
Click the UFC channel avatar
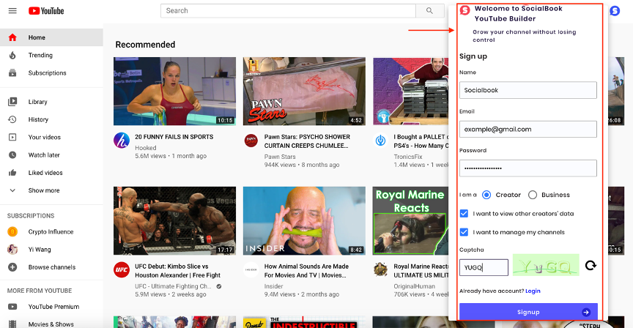click(x=122, y=270)
